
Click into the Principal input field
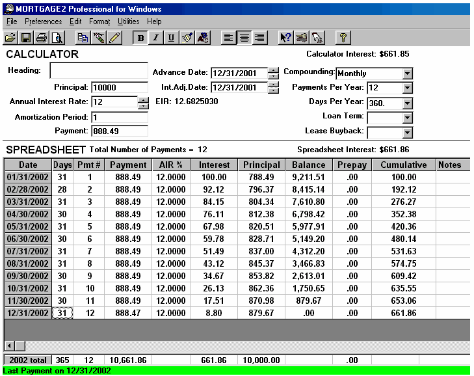coord(120,88)
